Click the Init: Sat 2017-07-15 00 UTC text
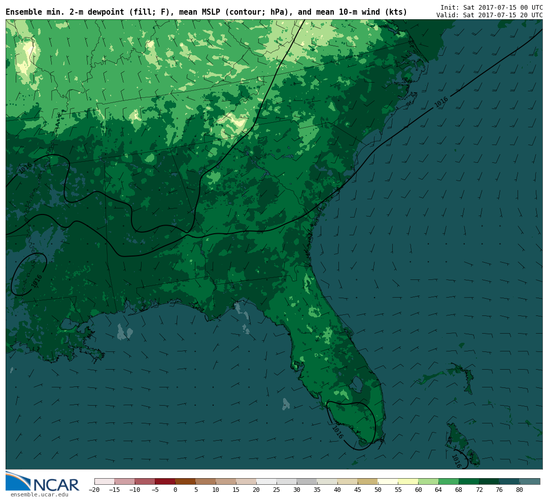 point(491,7)
